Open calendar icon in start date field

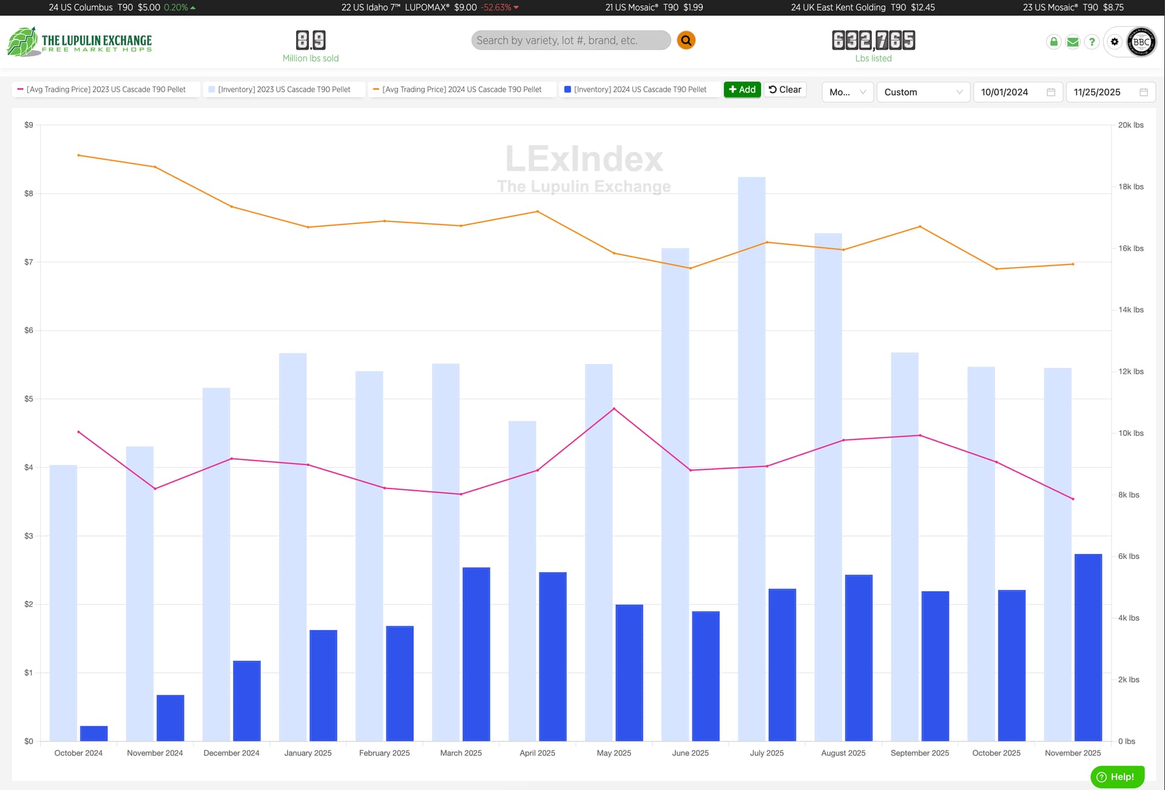point(1051,92)
